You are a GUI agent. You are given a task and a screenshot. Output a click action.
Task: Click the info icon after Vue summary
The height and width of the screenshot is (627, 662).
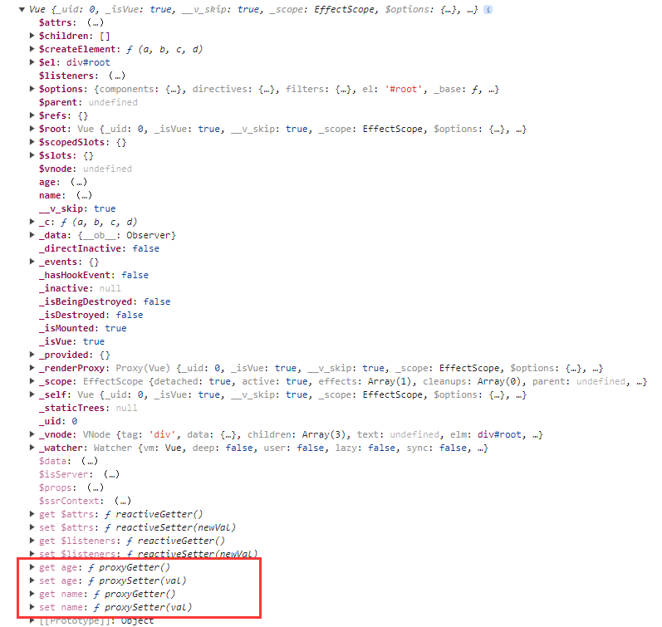[x=488, y=9]
